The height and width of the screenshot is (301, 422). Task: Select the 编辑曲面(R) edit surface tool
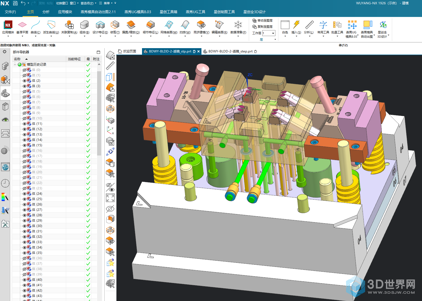click(x=219, y=25)
